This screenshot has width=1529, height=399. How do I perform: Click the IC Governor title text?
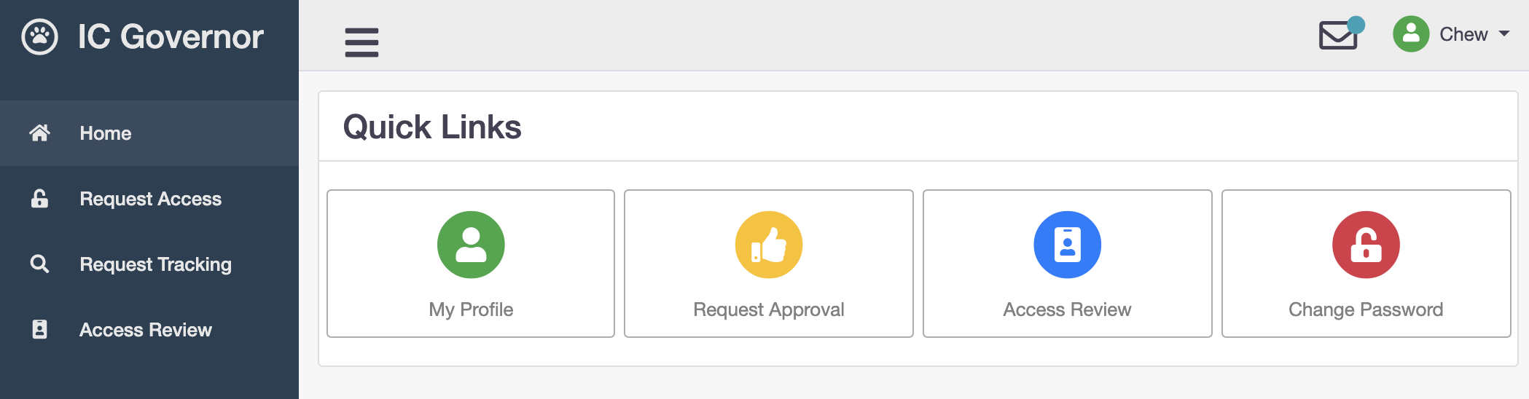171,36
